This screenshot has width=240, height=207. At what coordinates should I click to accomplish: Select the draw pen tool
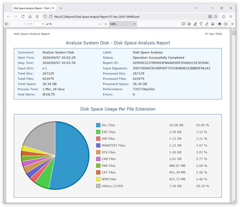pos(207,24)
